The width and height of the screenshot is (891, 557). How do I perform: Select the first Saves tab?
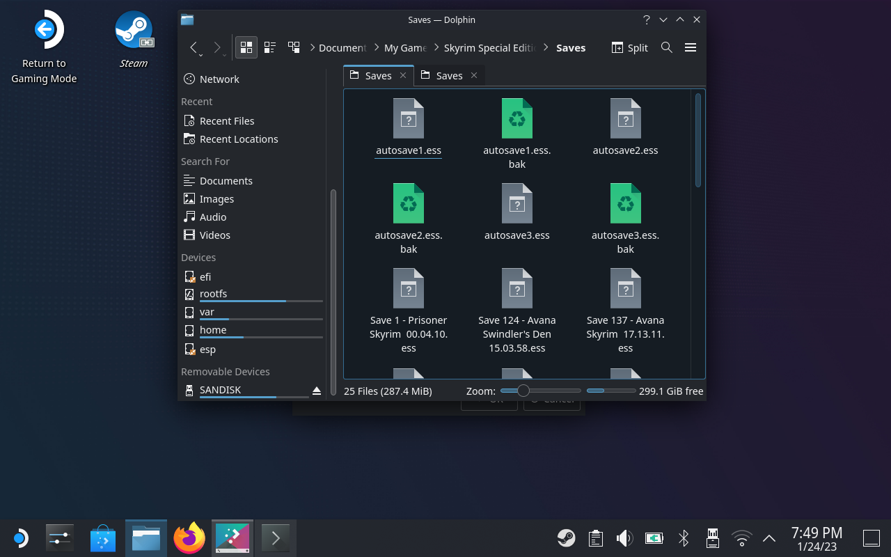[378, 75]
